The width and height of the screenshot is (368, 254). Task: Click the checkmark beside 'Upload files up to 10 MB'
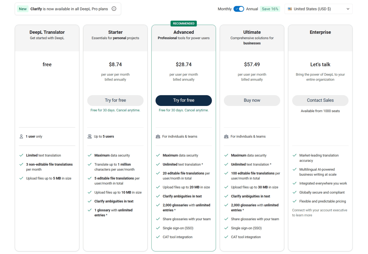click(89, 192)
